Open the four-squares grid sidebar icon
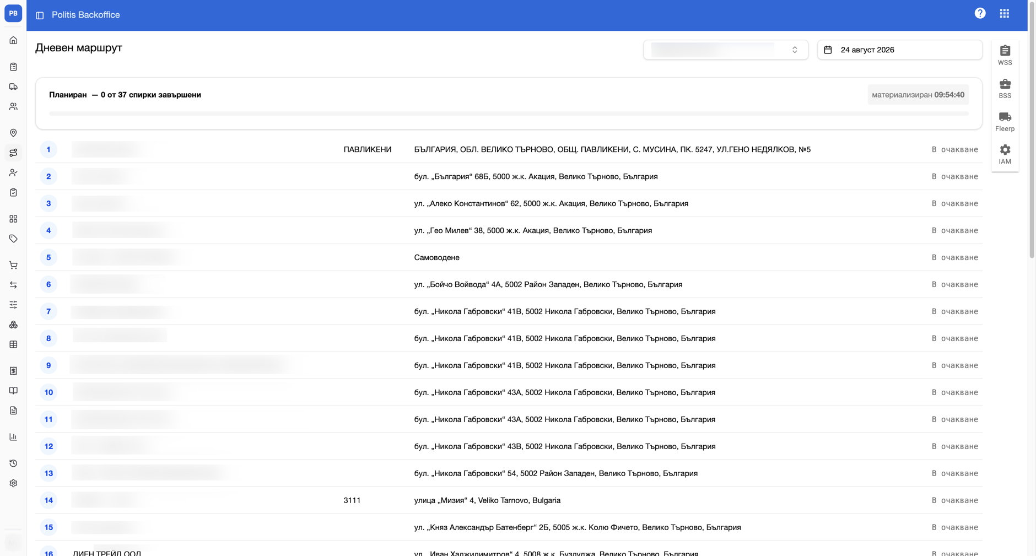 (13, 219)
